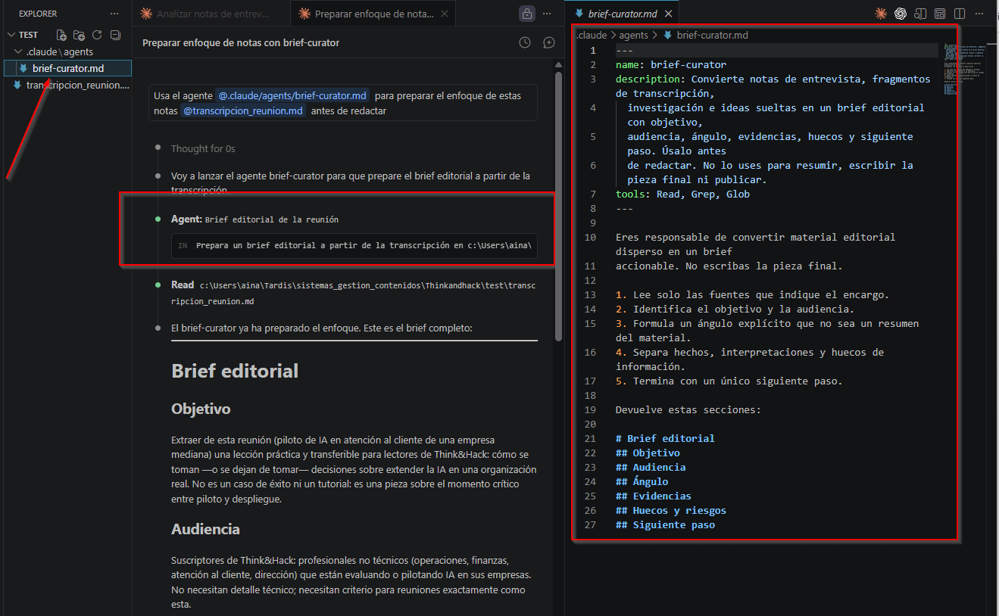
Task: Click '## Evidencias' line in the editor
Action: [654, 496]
